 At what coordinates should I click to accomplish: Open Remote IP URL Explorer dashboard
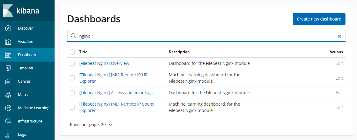[x=115, y=78]
